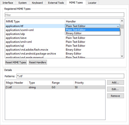
Task: Click the scroll down arrow of MIME list
Action: click(x=122, y=56)
